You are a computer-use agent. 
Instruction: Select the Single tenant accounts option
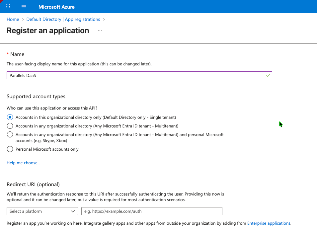click(10, 118)
